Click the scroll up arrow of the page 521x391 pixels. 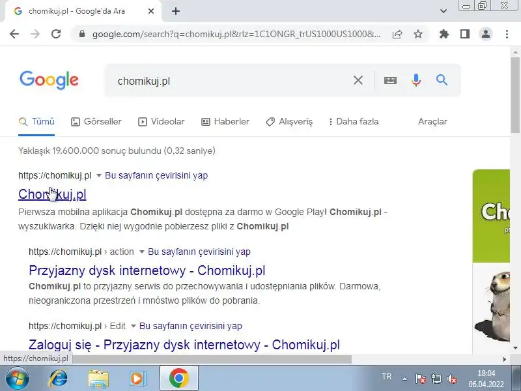pyautogui.click(x=515, y=52)
